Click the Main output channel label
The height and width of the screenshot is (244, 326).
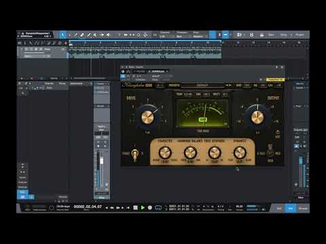[301, 197]
